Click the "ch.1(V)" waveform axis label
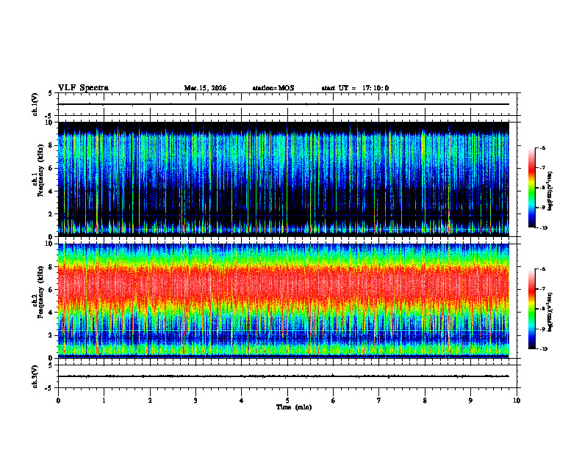The width and height of the screenshot is (582, 449). point(35,104)
